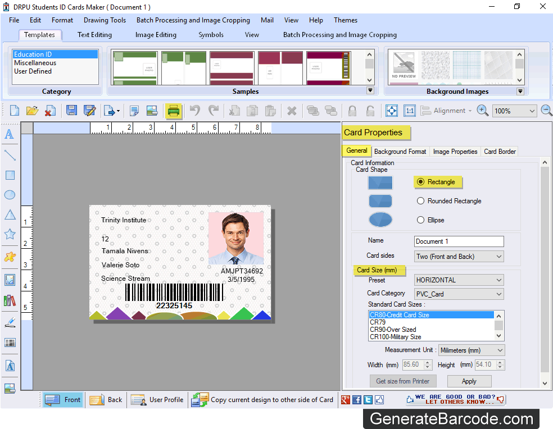Select the Ellipse shape tool in sidebar
The height and width of the screenshot is (429, 553).
click(10, 195)
